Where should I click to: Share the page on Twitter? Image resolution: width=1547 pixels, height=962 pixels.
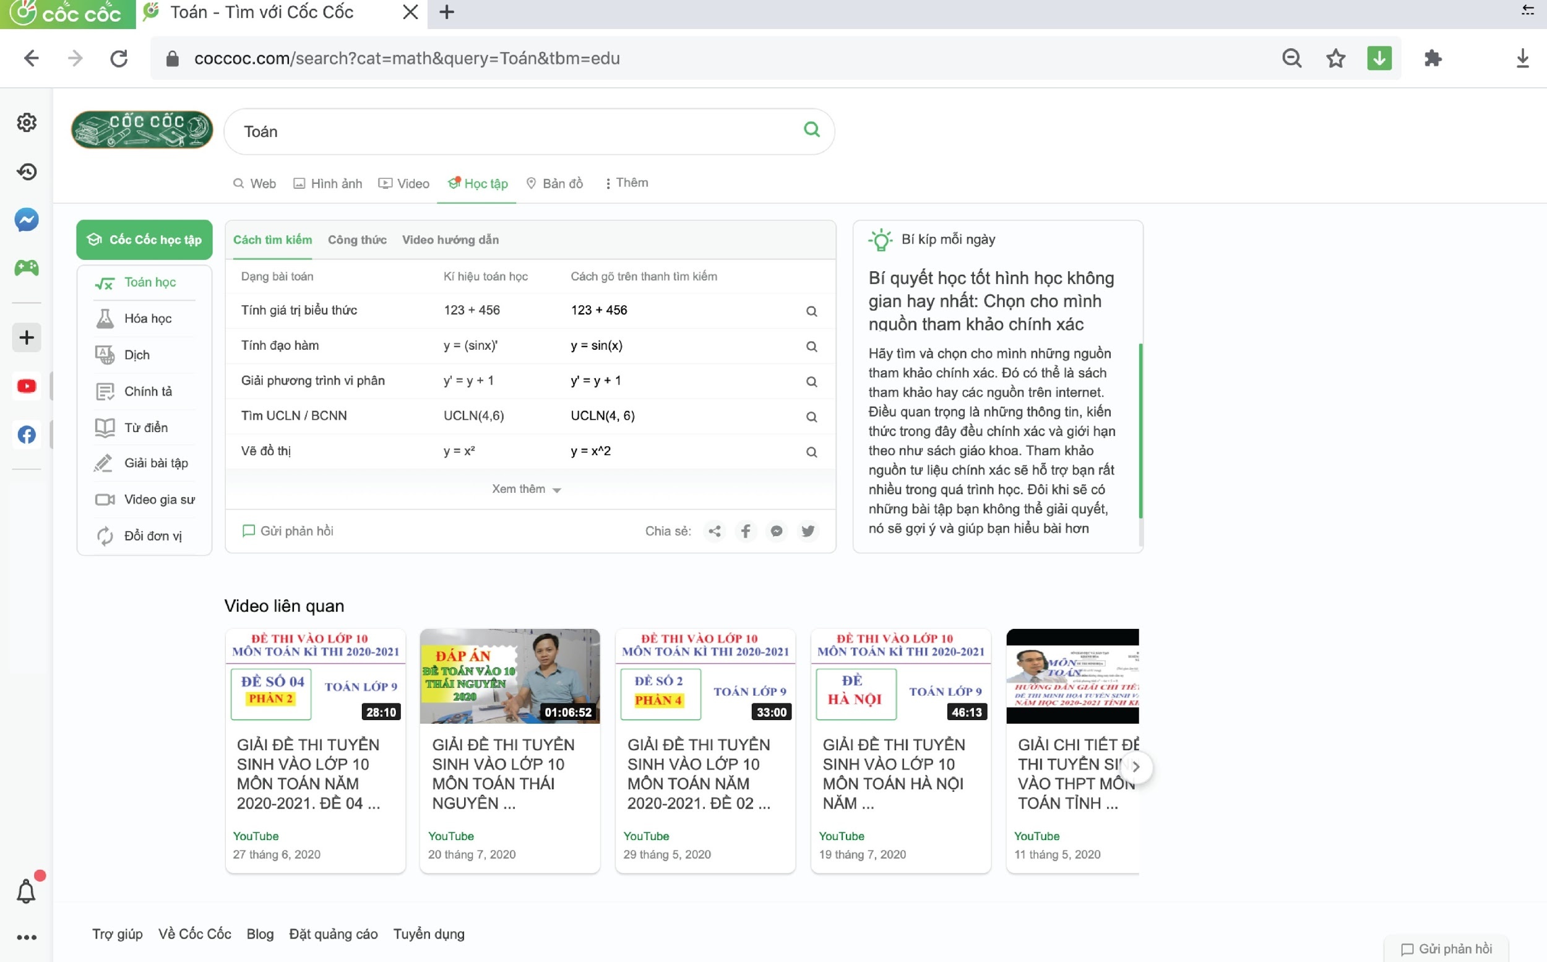(x=808, y=531)
